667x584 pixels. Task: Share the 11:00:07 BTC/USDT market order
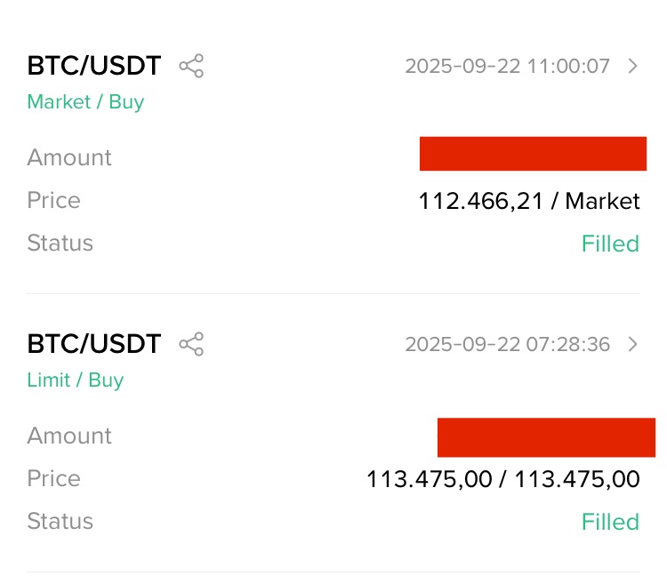click(191, 66)
